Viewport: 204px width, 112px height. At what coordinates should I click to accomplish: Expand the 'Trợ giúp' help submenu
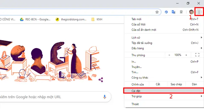pyautogui.click(x=164, y=96)
